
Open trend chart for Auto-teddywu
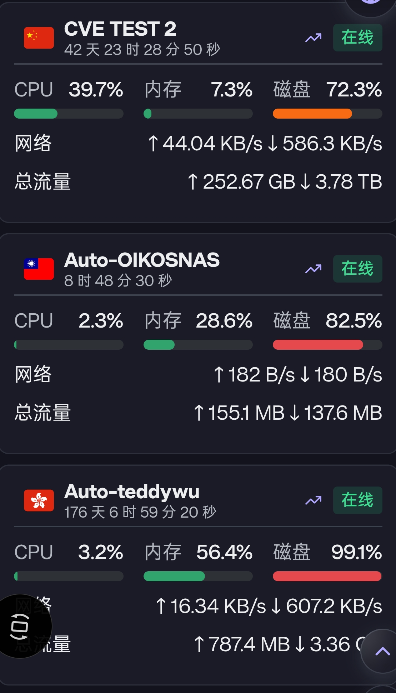pyautogui.click(x=313, y=500)
